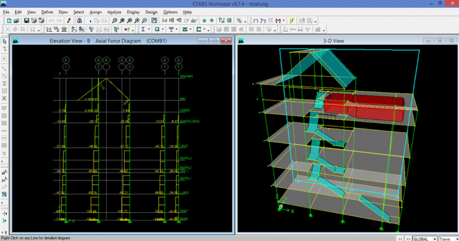Click the Undo arrow in toolbar
This screenshot has width=459, height=241.
51,21
